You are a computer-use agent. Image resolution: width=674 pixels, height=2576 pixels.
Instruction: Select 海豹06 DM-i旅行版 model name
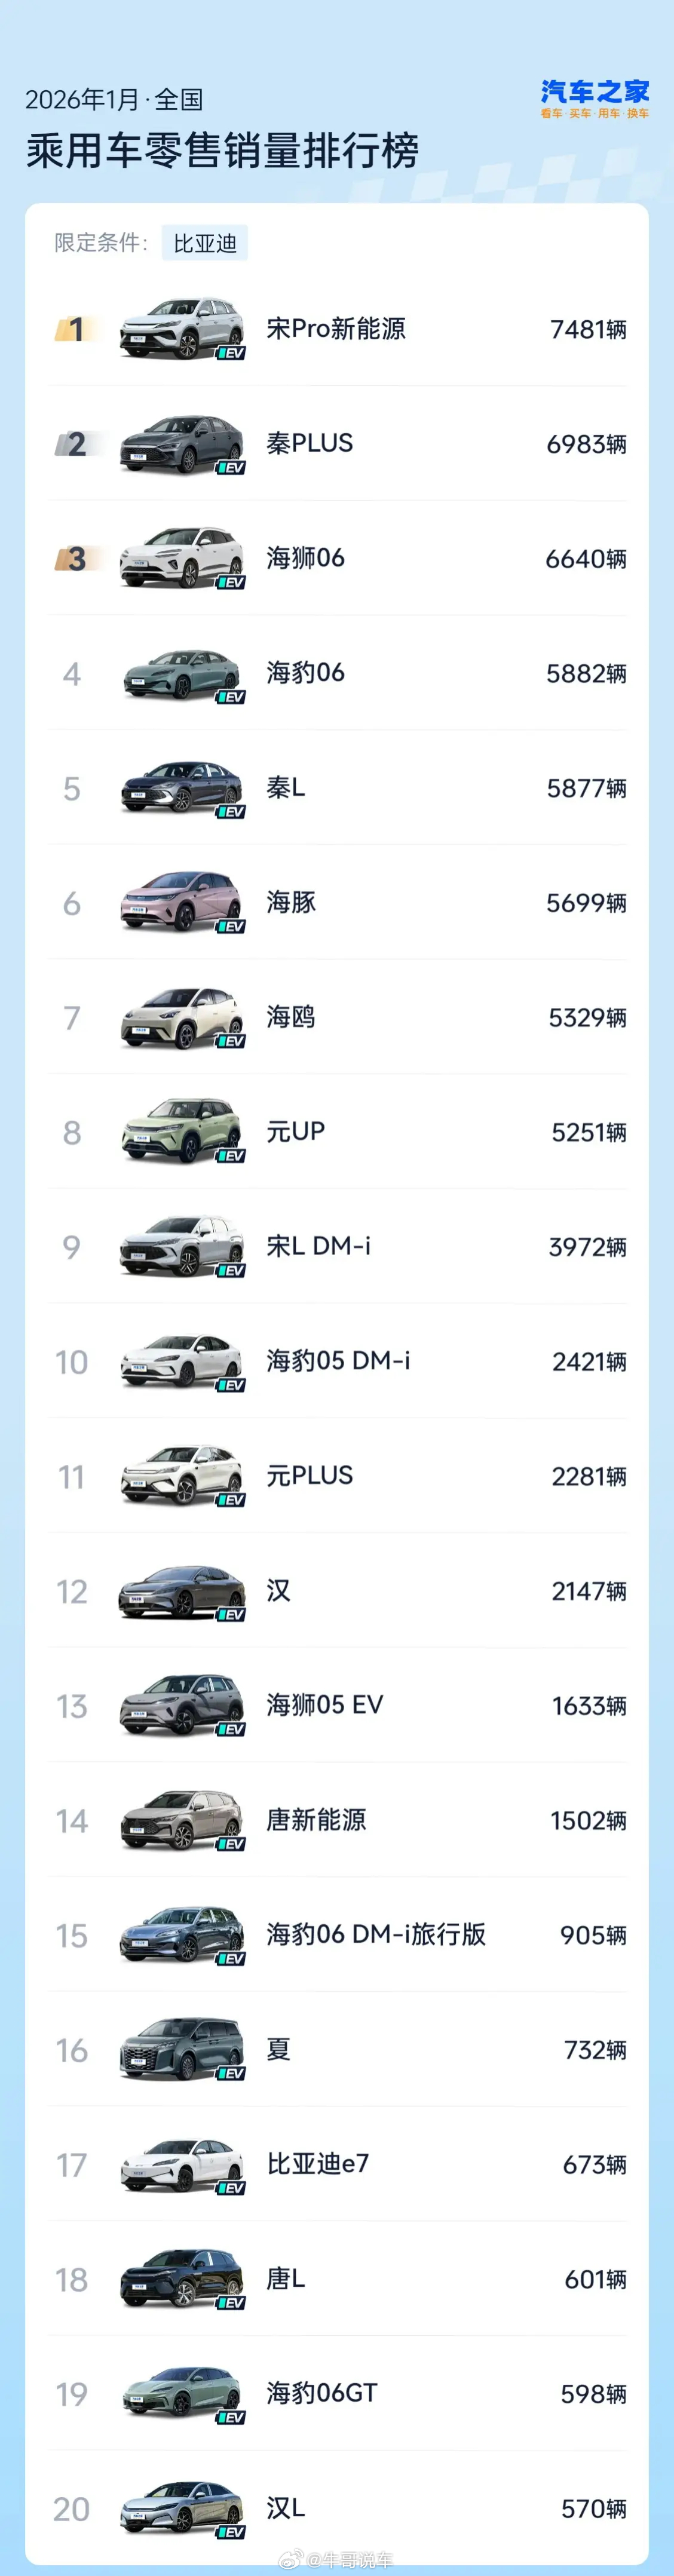point(375,1934)
